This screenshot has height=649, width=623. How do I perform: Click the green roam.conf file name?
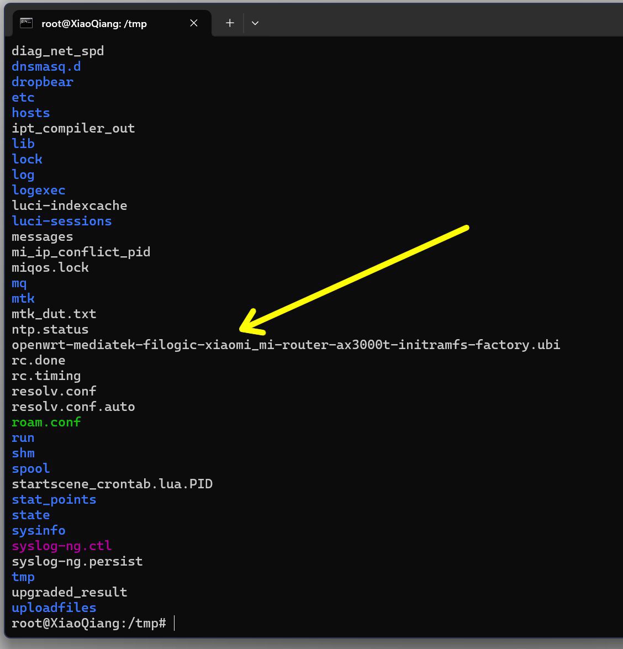[x=46, y=423]
